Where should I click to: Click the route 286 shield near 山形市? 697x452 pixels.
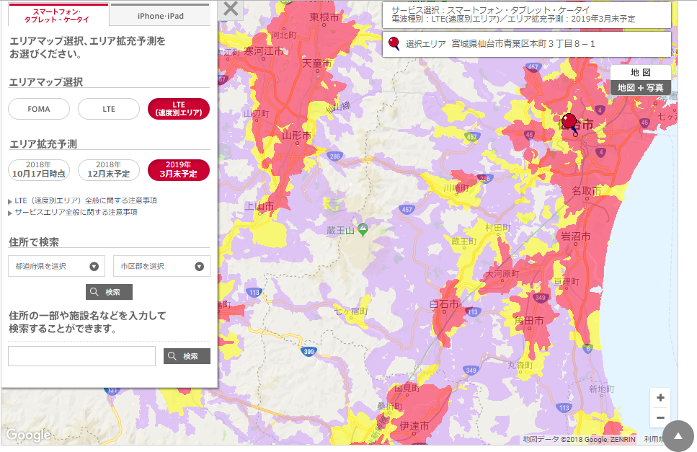[x=334, y=156]
